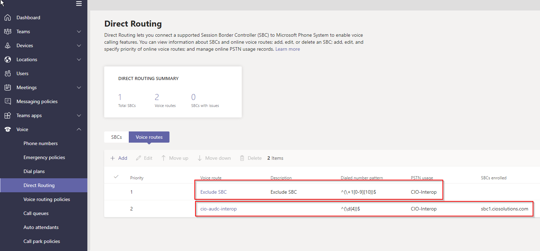Collapse the Voice menu chevron
The width and height of the screenshot is (540, 251).
click(79, 129)
